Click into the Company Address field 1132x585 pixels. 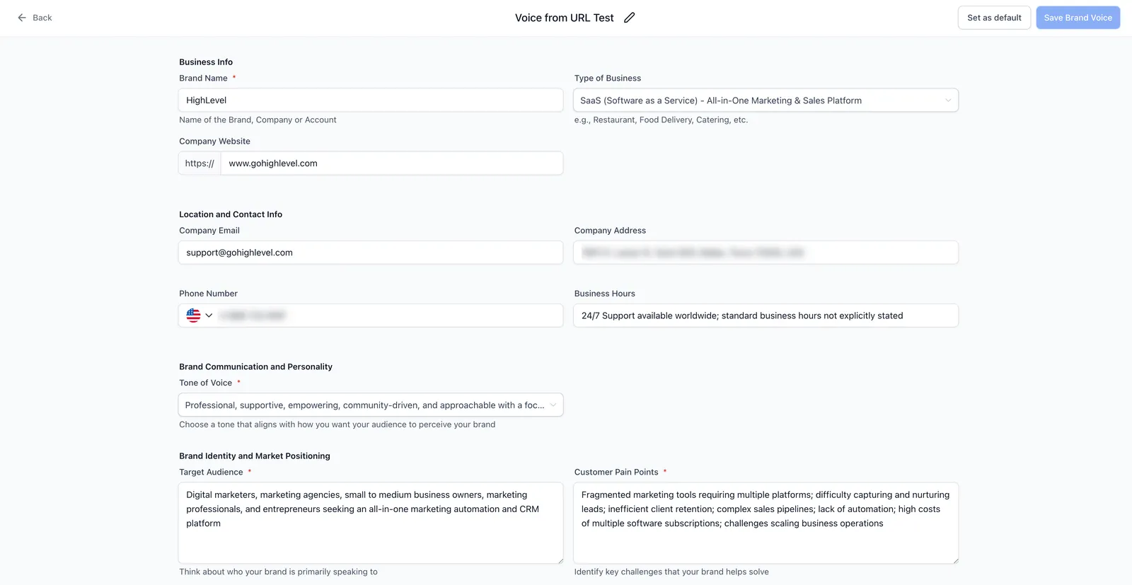click(x=766, y=253)
